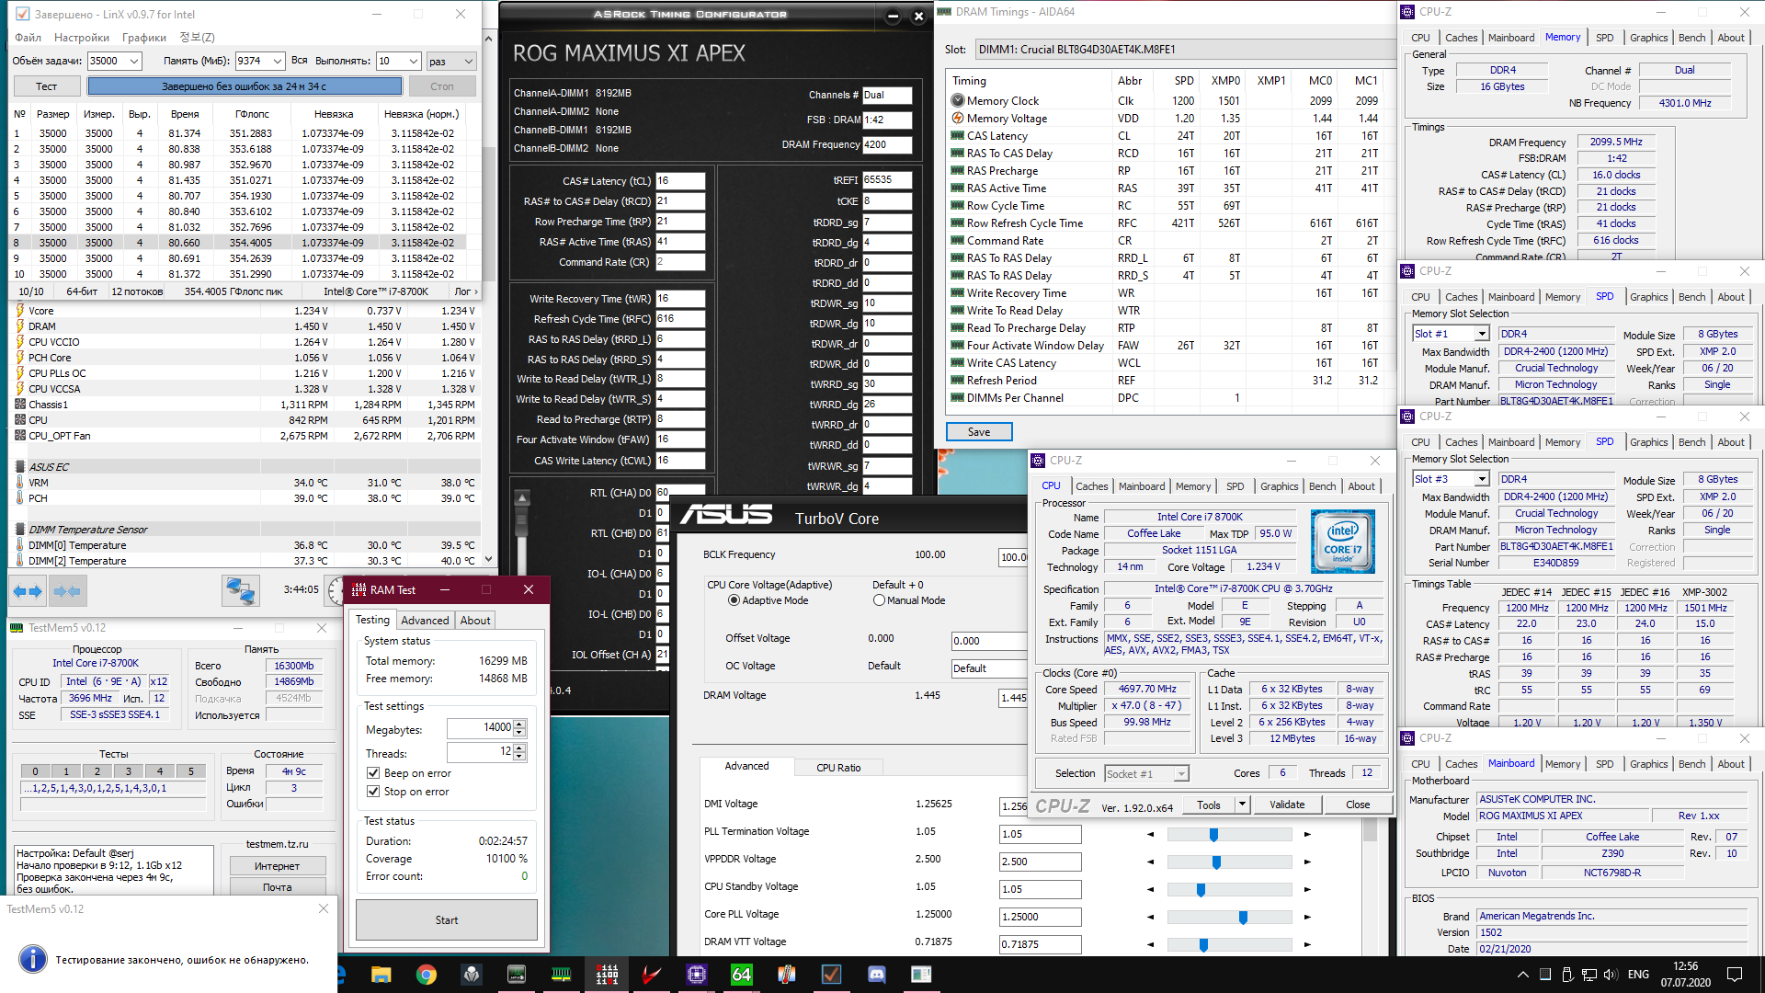Toggle Stop on error checkbox
Image resolution: width=1765 pixels, height=993 pixels.
(373, 792)
